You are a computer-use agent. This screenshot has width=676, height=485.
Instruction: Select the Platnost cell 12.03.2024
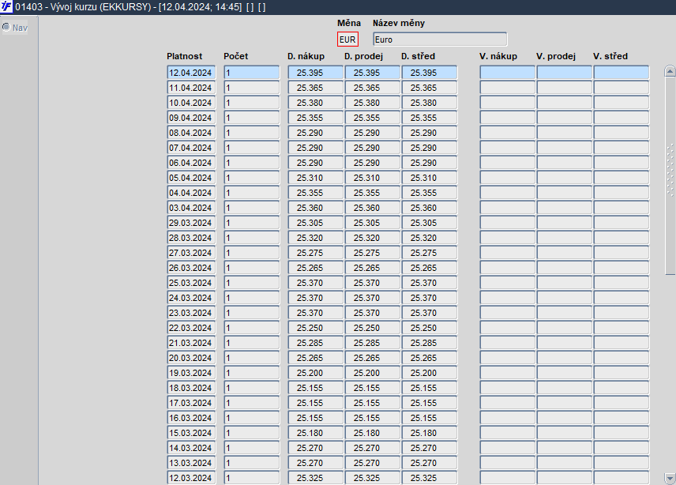coord(191,478)
